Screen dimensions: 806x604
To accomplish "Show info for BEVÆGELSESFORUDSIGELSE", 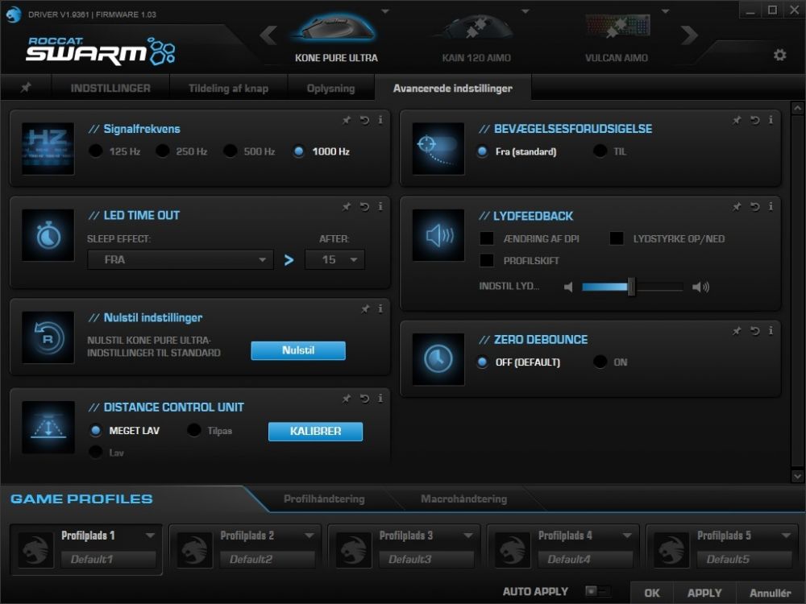I will [x=771, y=120].
